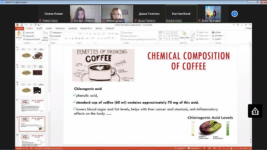Image resolution: width=267 pixels, height=150 pixels.
Task: Select the star shape in shapes gallery
Action: point(175,39)
